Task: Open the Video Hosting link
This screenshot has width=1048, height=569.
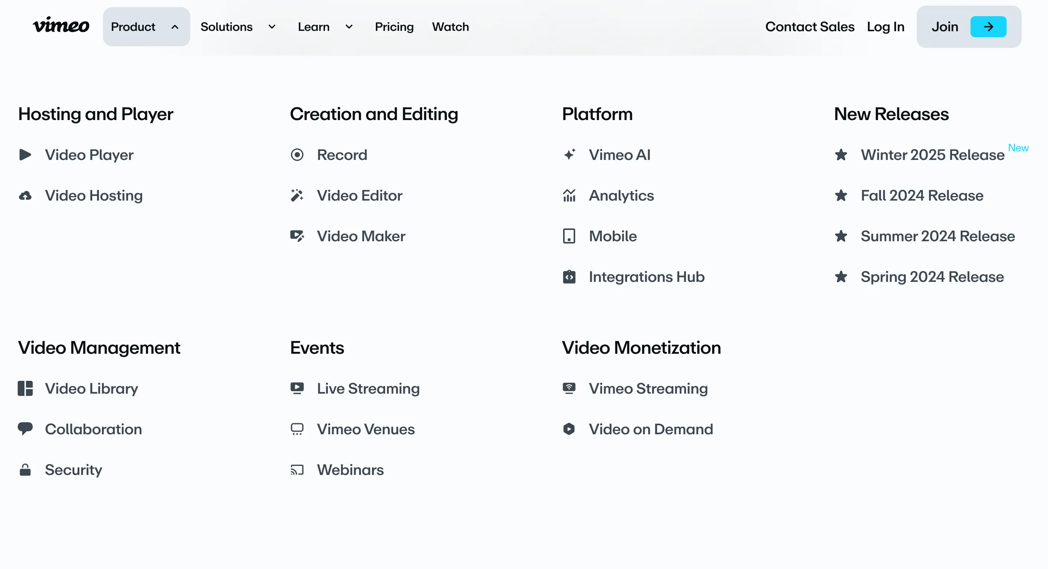Action: tap(94, 195)
